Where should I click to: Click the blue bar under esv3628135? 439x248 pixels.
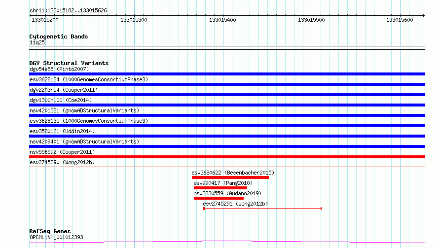tap(227, 126)
